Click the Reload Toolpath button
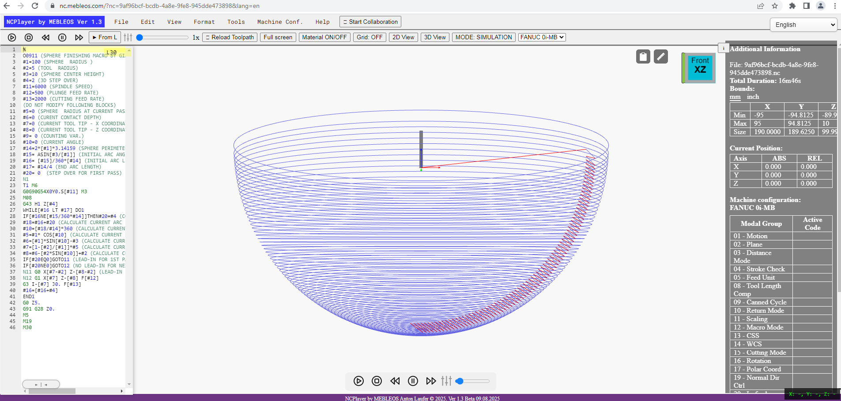The height and width of the screenshot is (401, 841). (230, 37)
